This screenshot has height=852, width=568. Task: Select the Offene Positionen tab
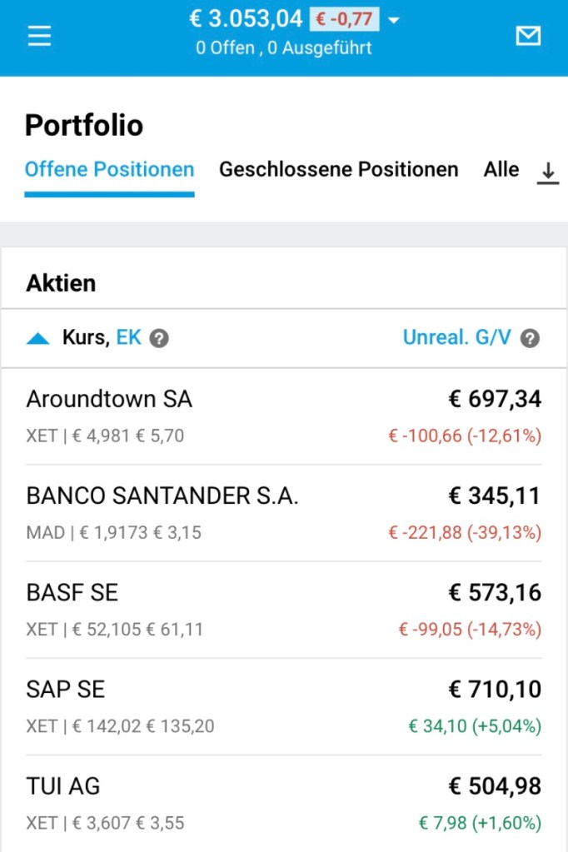109,170
